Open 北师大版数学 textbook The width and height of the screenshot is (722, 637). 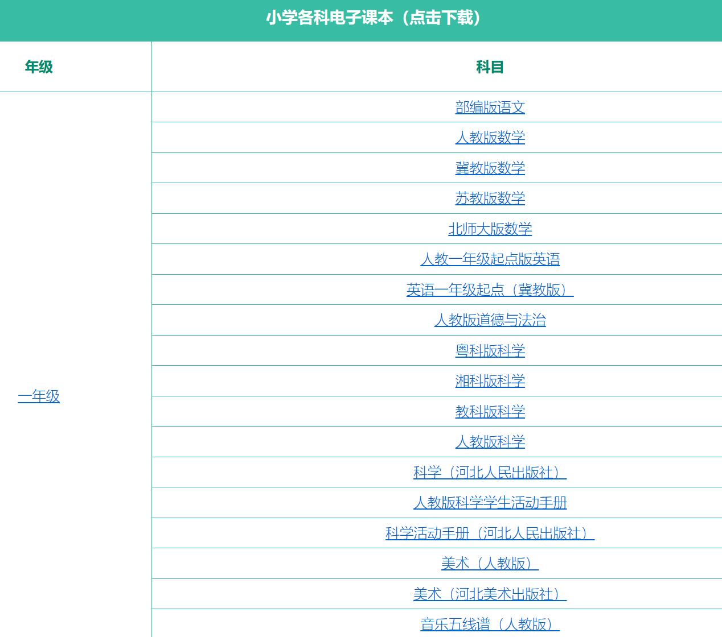click(x=490, y=229)
